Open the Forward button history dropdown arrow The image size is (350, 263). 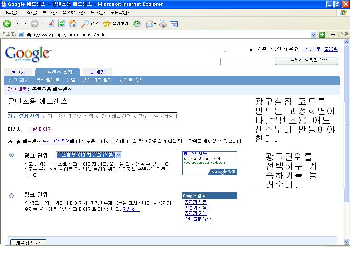(x=42, y=24)
